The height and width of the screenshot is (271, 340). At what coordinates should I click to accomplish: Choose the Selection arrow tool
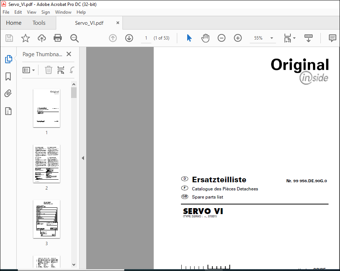[189, 38]
